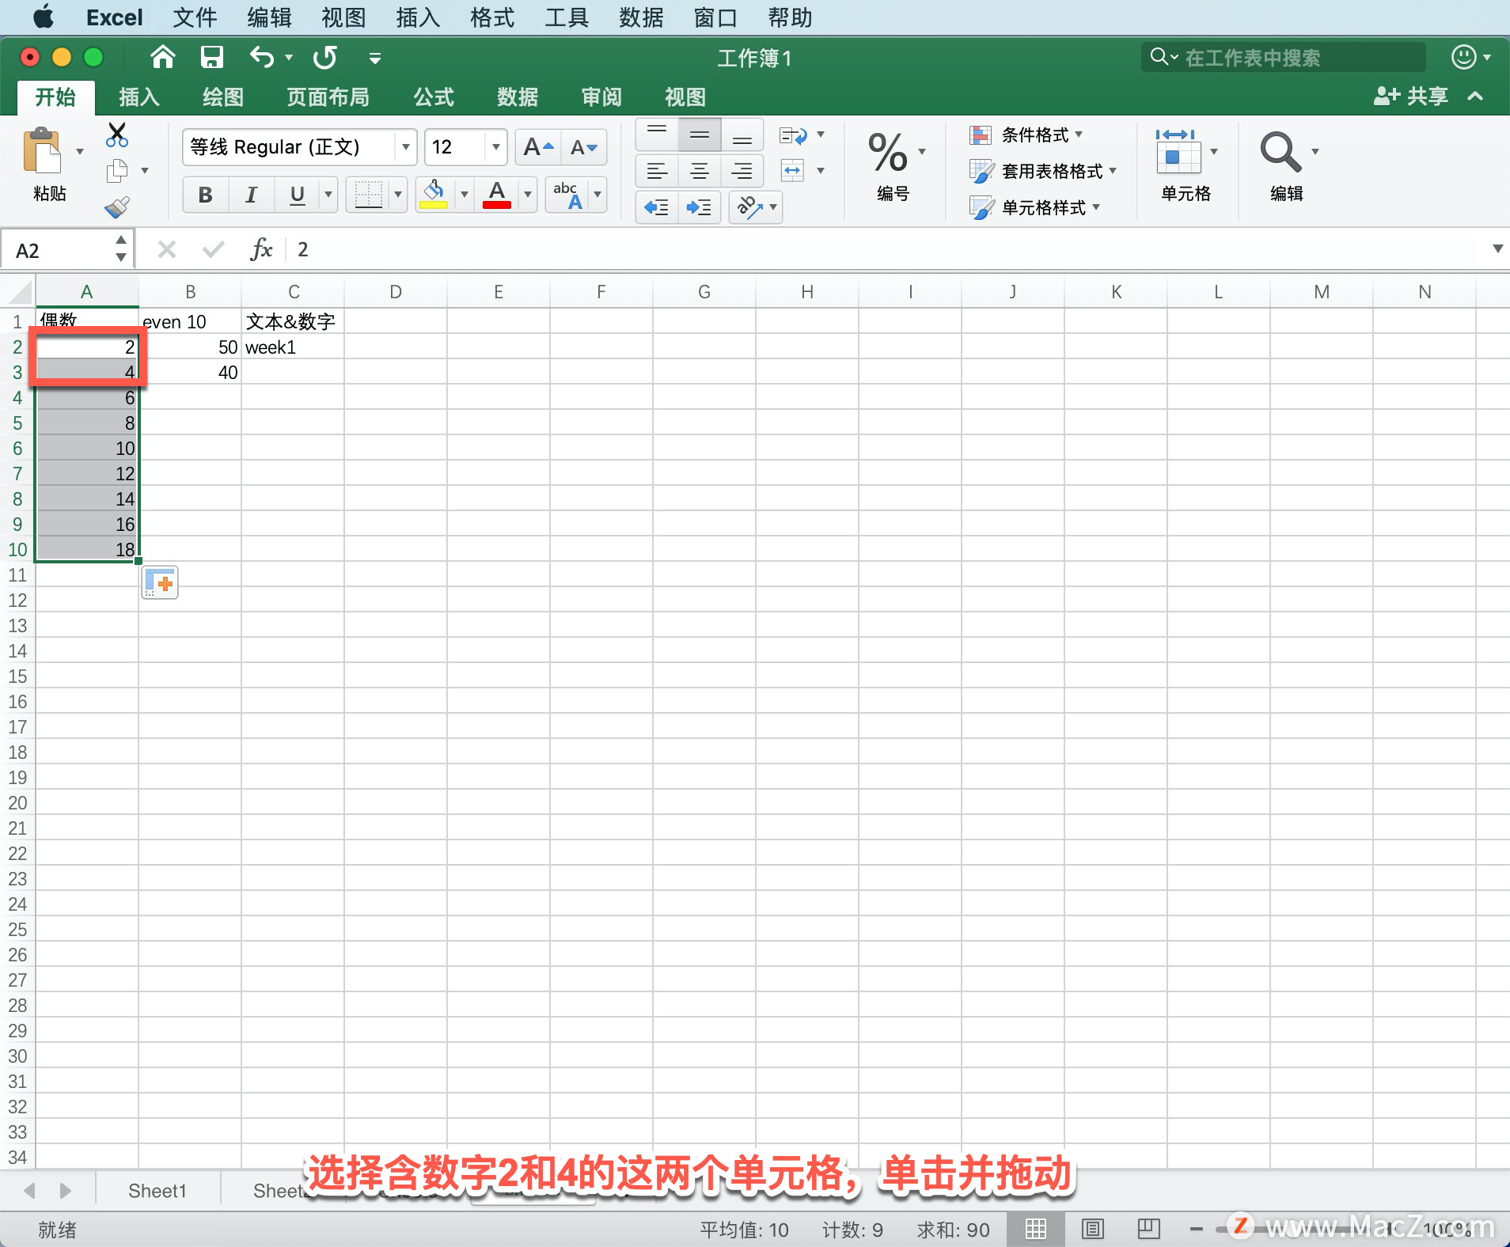The width and height of the screenshot is (1510, 1247).
Task: Toggle italic formatting
Action: click(251, 195)
